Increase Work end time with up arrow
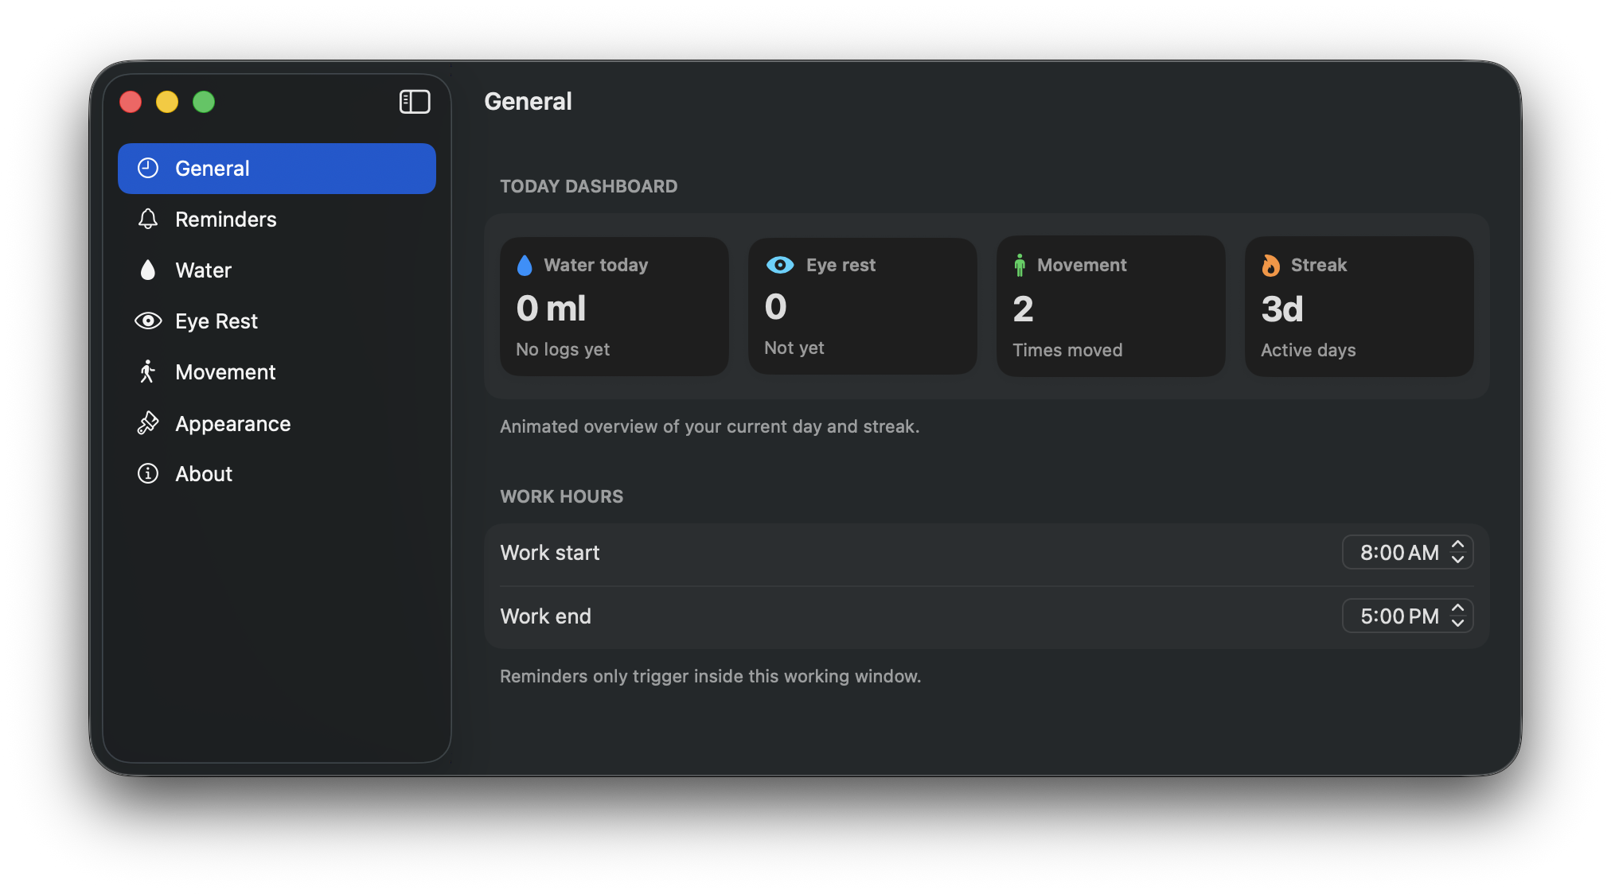The height and width of the screenshot is (894, 1611). coord(1457,608)
